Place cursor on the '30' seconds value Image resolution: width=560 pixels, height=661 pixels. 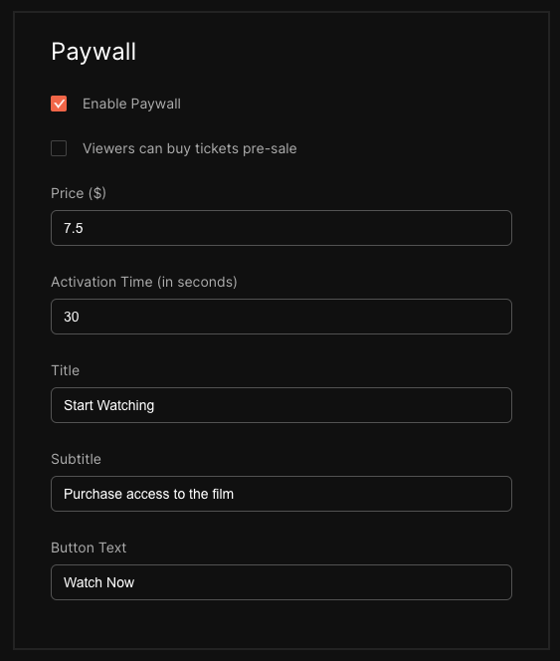[72, 317]
